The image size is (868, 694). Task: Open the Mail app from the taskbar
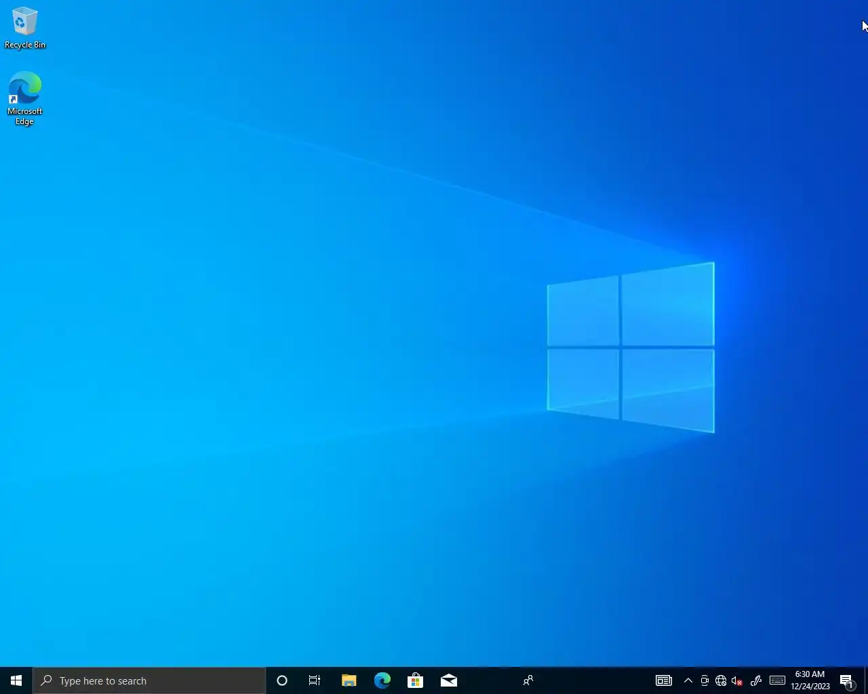pos(448,680)
